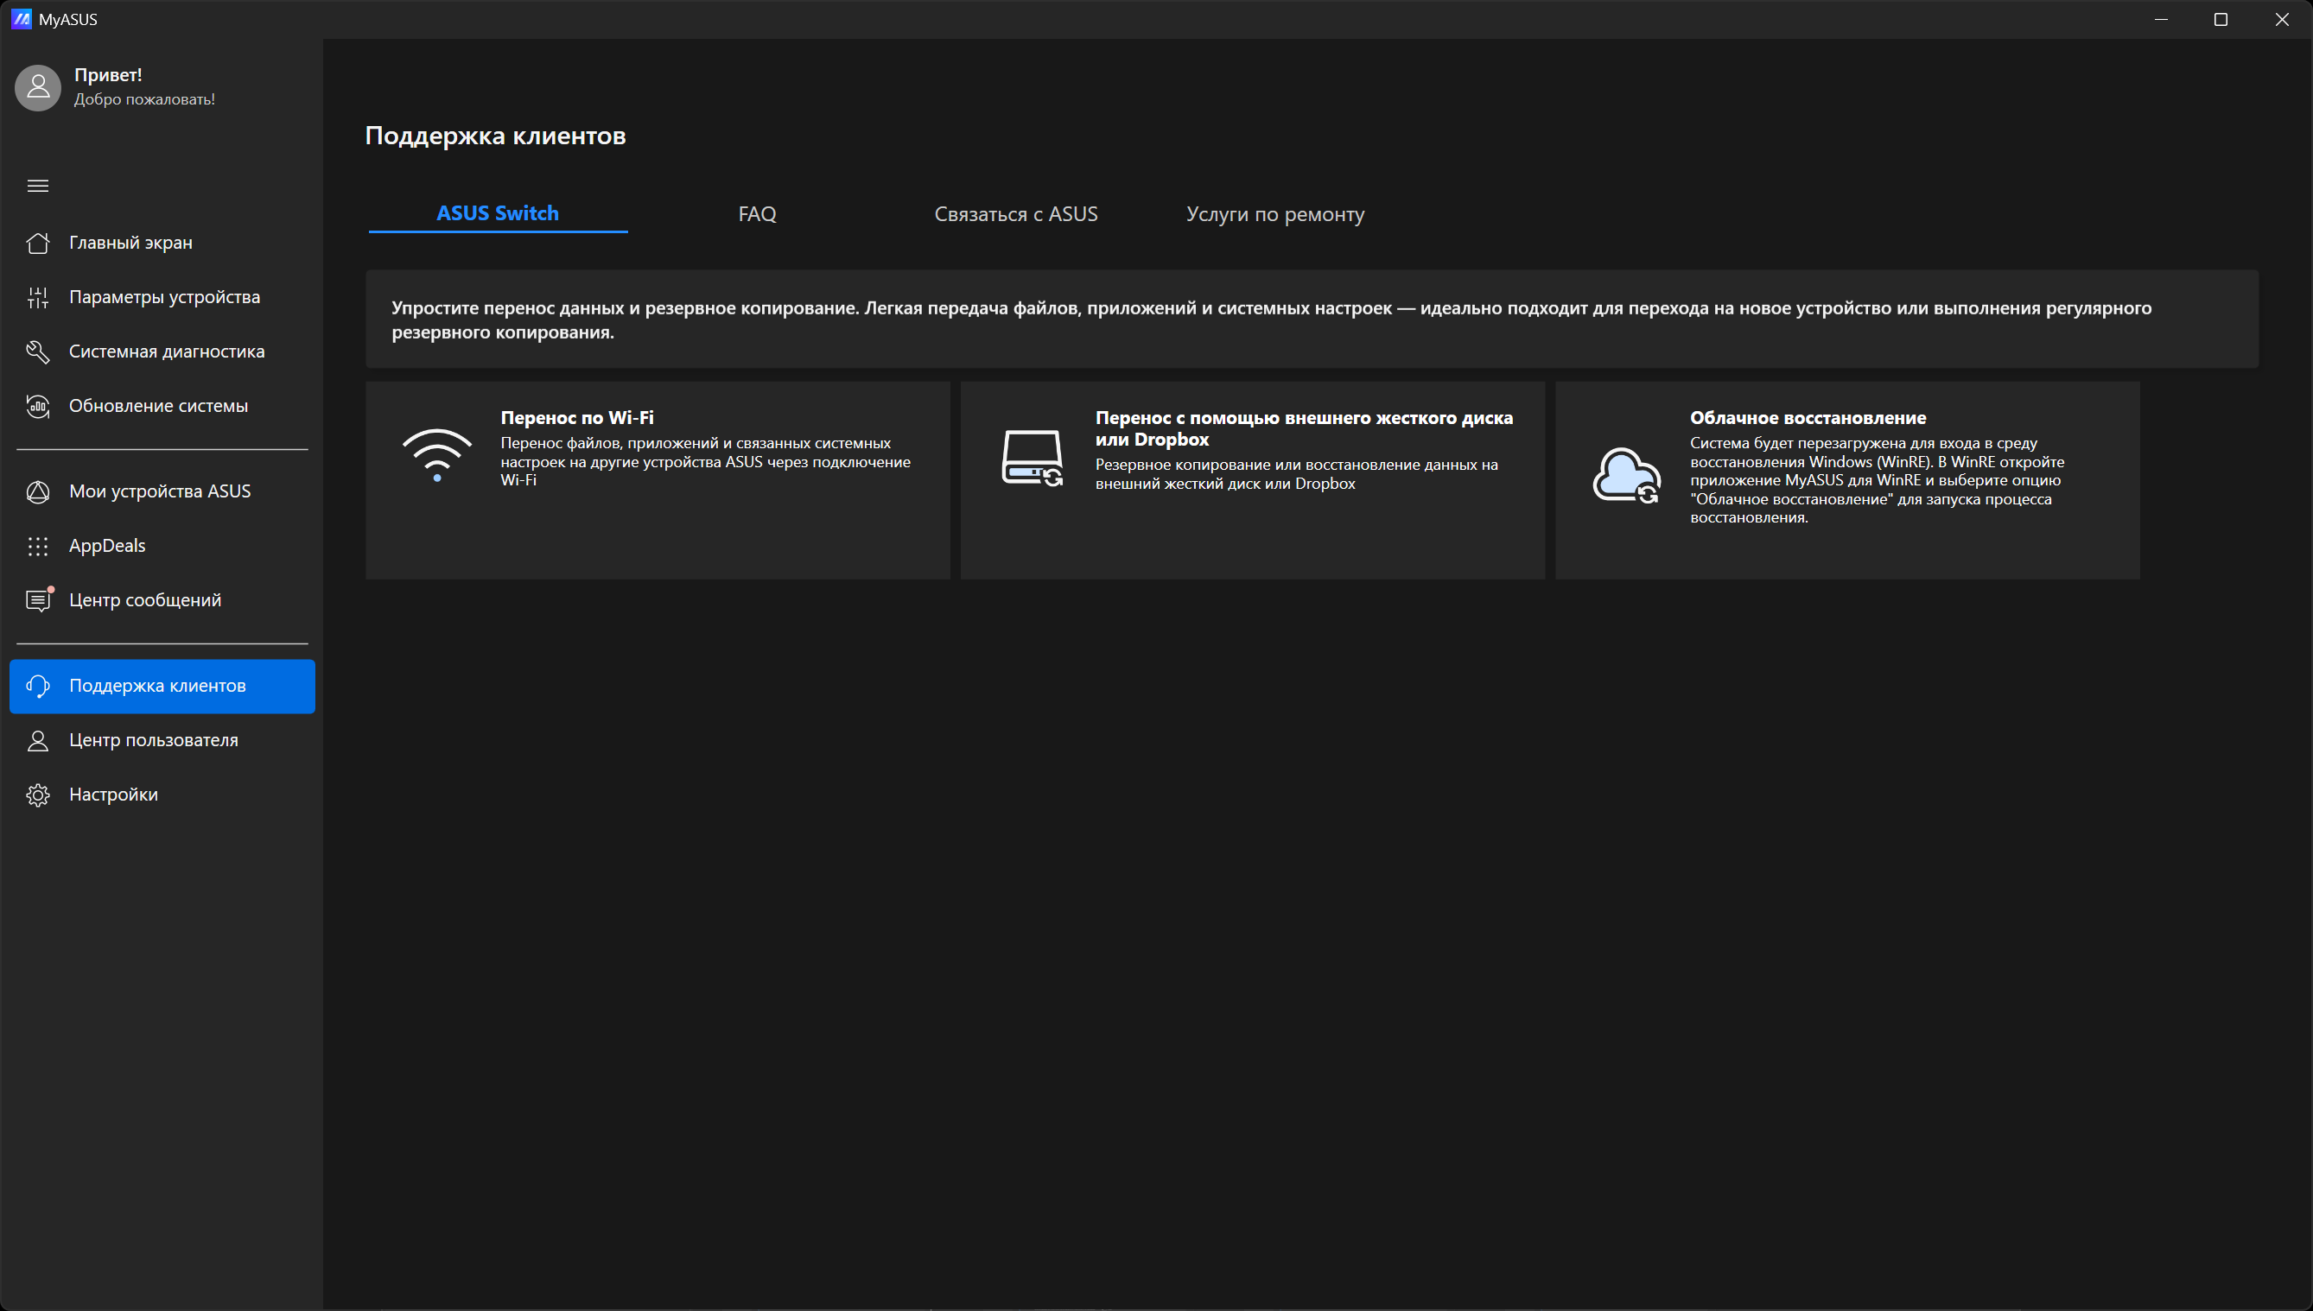This screenshot has height=1311, width=2313.
Task: Click the message icon for Центр сообщений
Action: pos(38,600)
